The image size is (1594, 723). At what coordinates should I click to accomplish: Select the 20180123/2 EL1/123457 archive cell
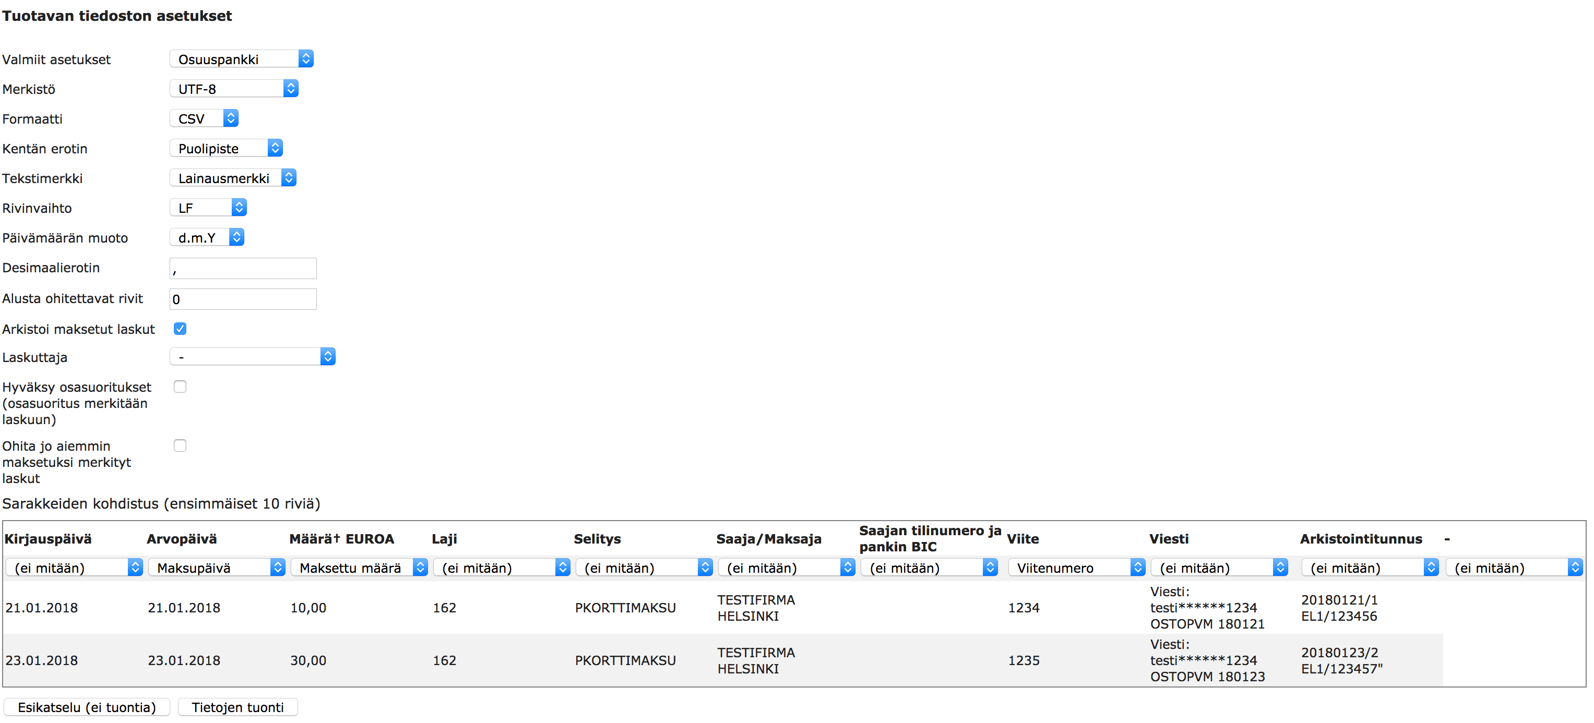(1341, 660)
